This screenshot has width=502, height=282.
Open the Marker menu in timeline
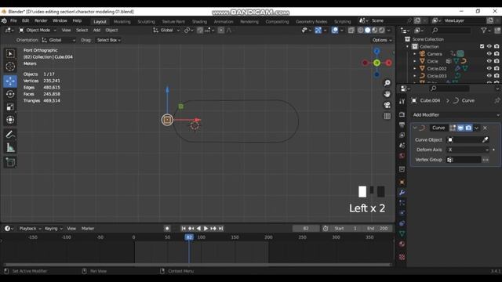(87, 228)
